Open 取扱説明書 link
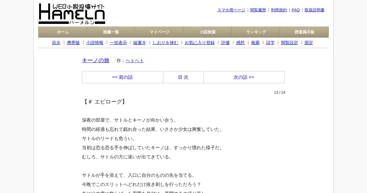The image size is (367, 193). point(314,10)
